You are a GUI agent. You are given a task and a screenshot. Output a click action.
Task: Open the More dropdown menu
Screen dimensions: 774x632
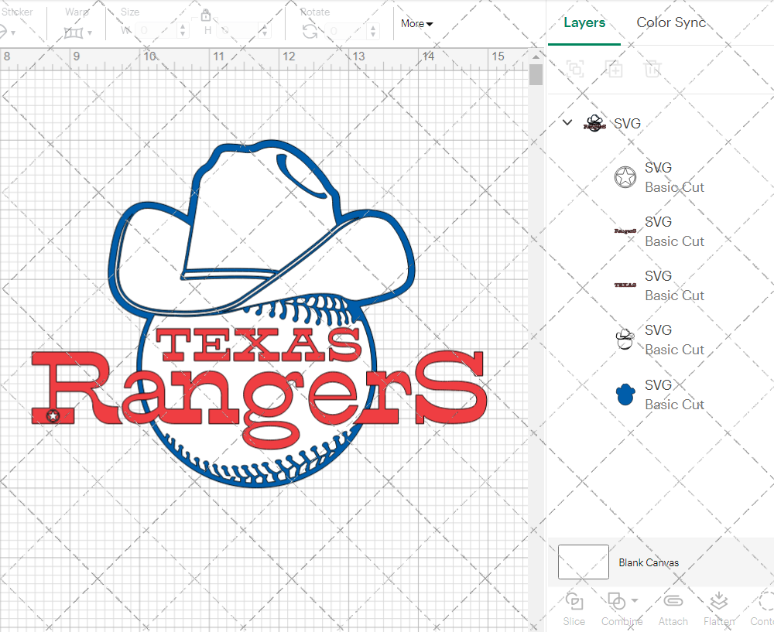pos(416,24)
